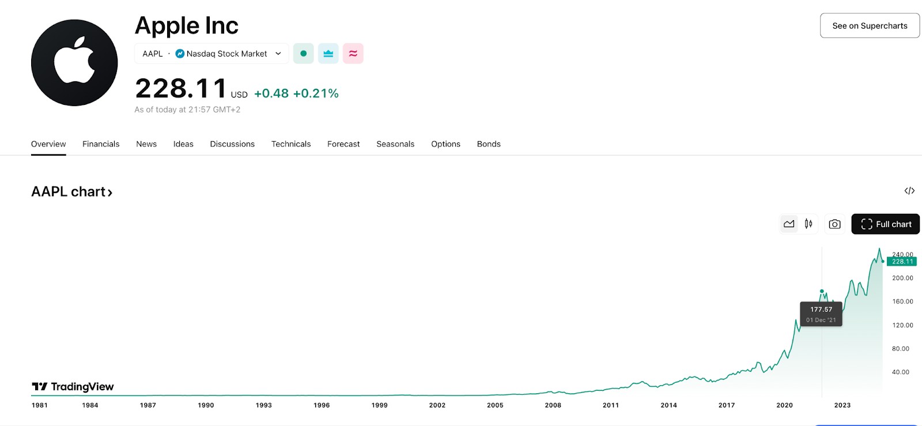Click the blue crown primary listing icon
Screen dimensions: 922x426
pyautogui.click(x=328, y=54)
